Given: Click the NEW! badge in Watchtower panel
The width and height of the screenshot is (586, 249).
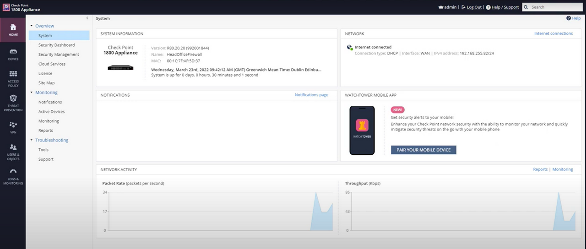Looking at the screenshot, I should (x=398, y=110).
